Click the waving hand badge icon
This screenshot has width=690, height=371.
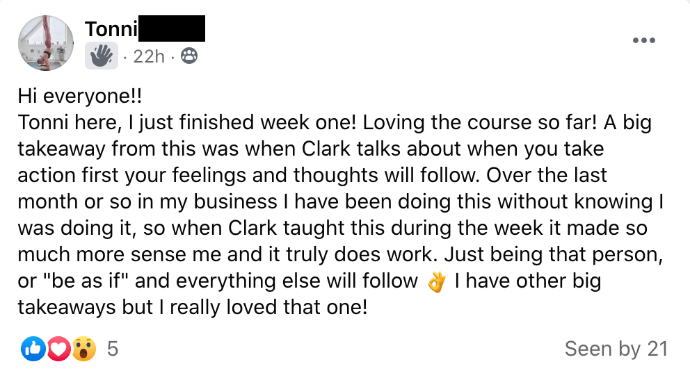[x=102, y=55]
